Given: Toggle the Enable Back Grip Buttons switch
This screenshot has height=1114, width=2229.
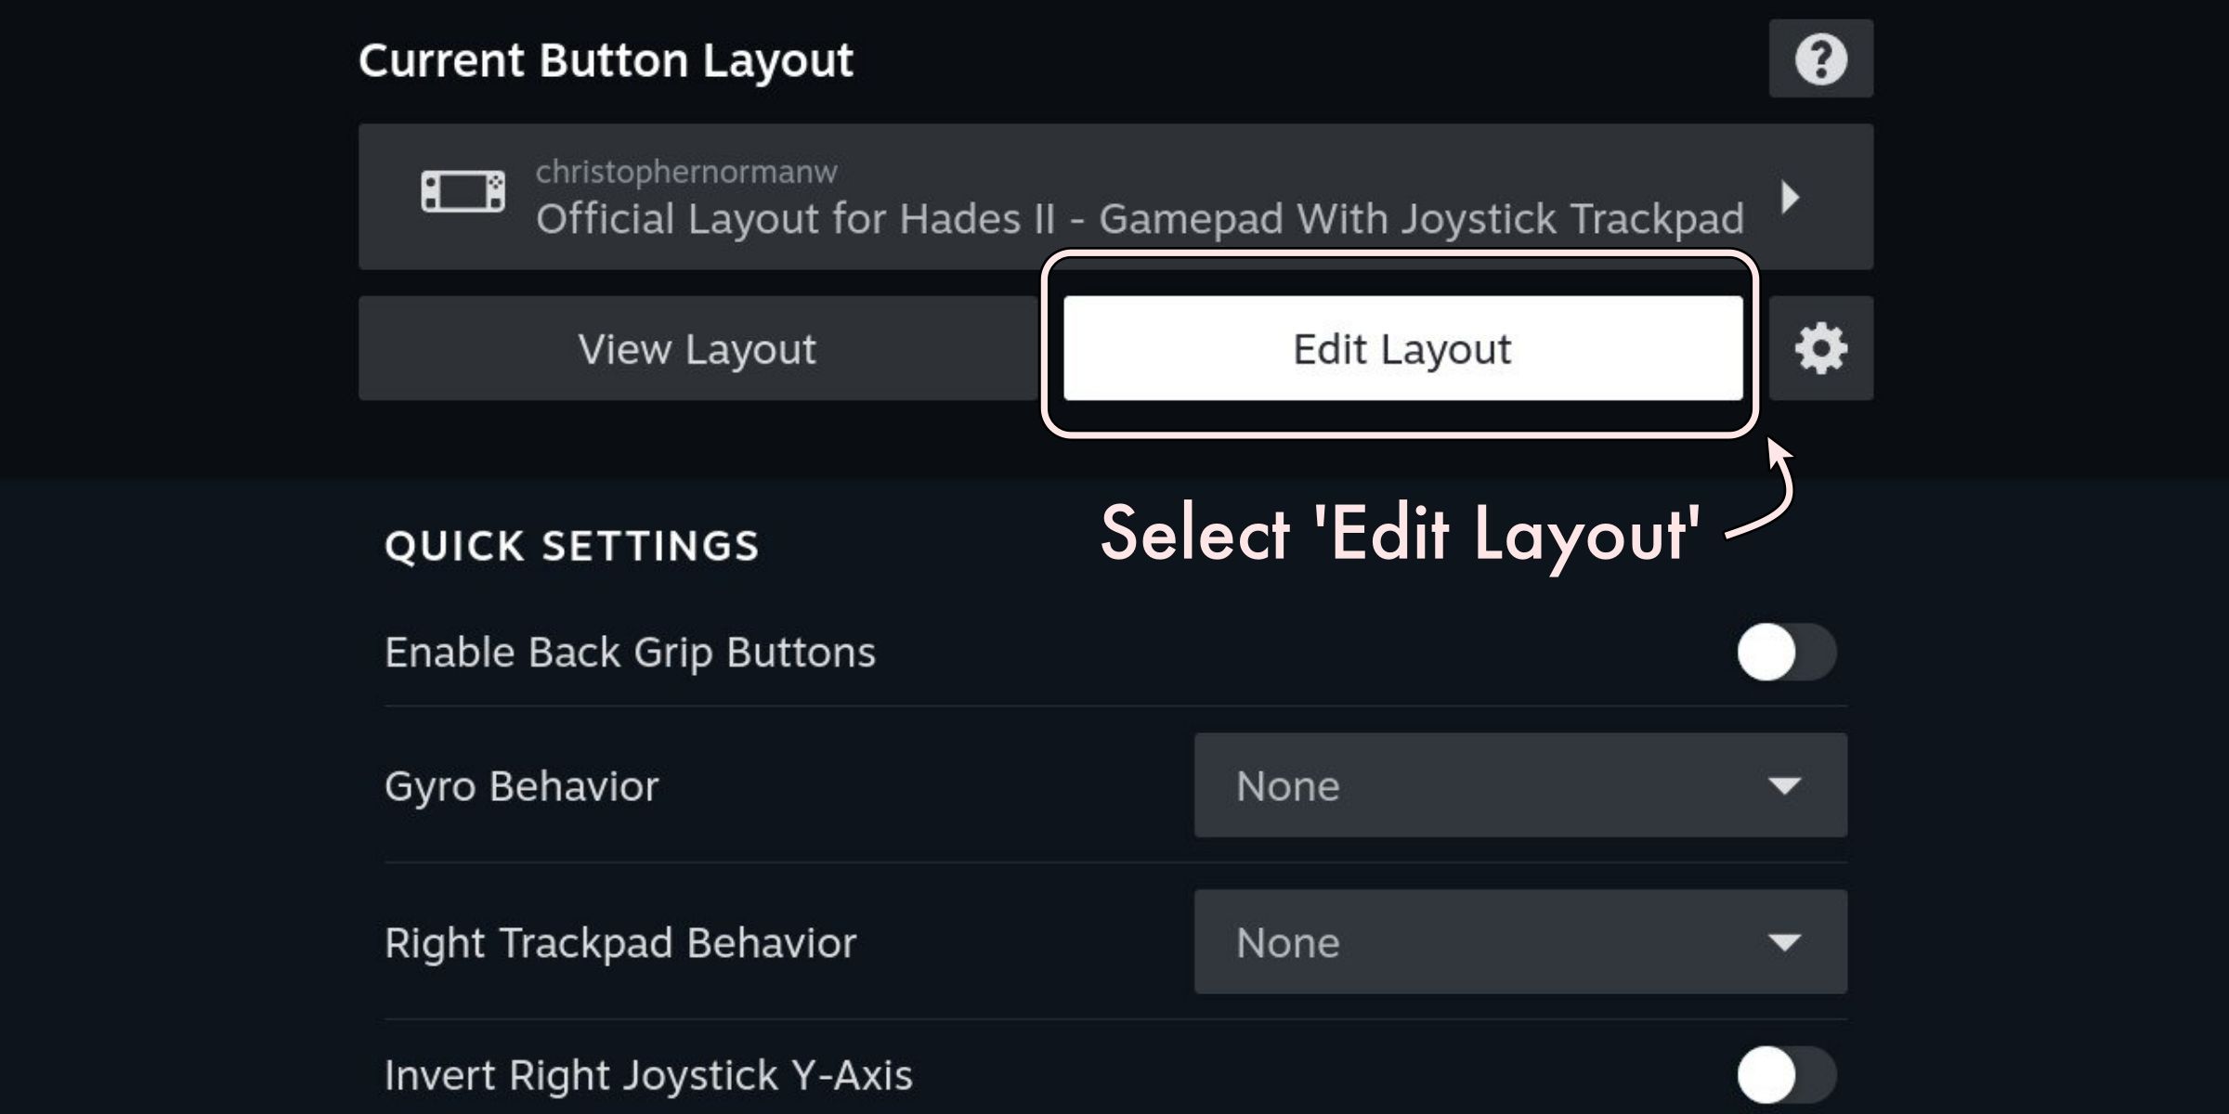Looking at the screenshot, I should pyautogui.click(x=1786, y=652).
